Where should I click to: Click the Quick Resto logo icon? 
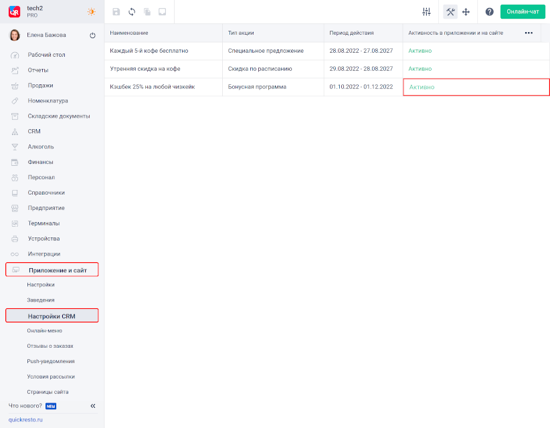pos(14,11)
